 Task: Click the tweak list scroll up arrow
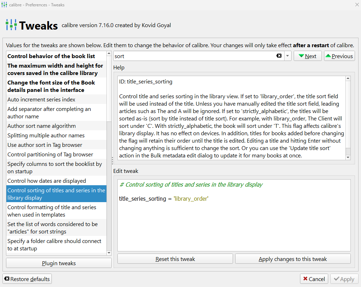tap(109, 54)
